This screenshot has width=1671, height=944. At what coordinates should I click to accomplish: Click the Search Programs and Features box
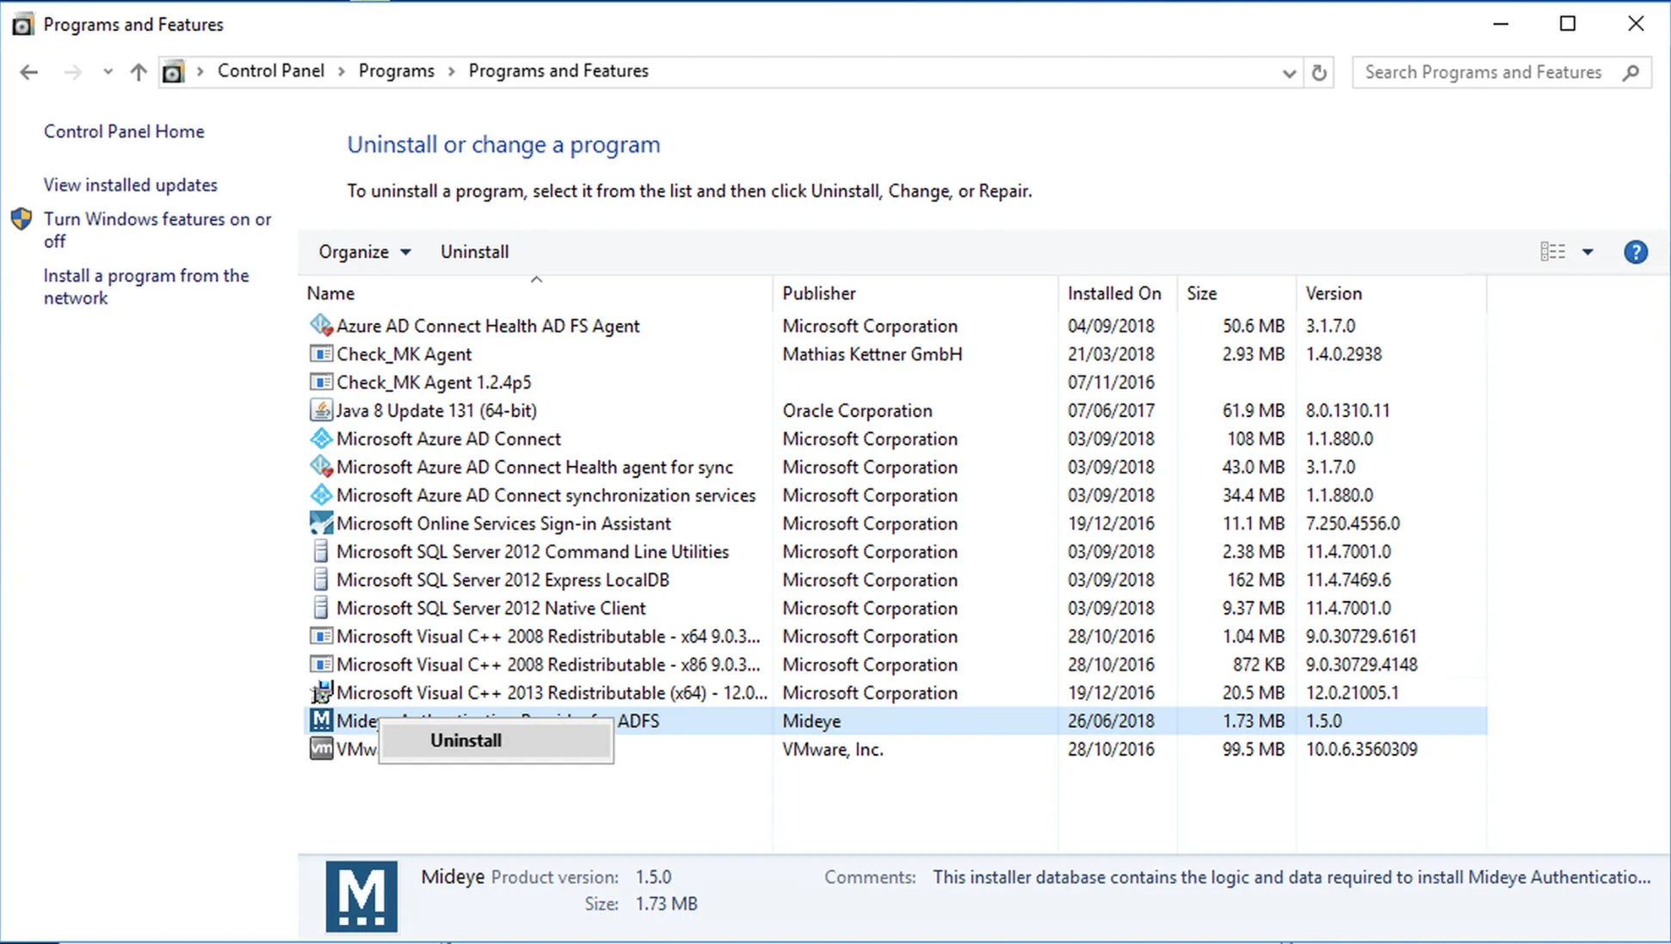pyautogui.click(x=1489, y=72)
